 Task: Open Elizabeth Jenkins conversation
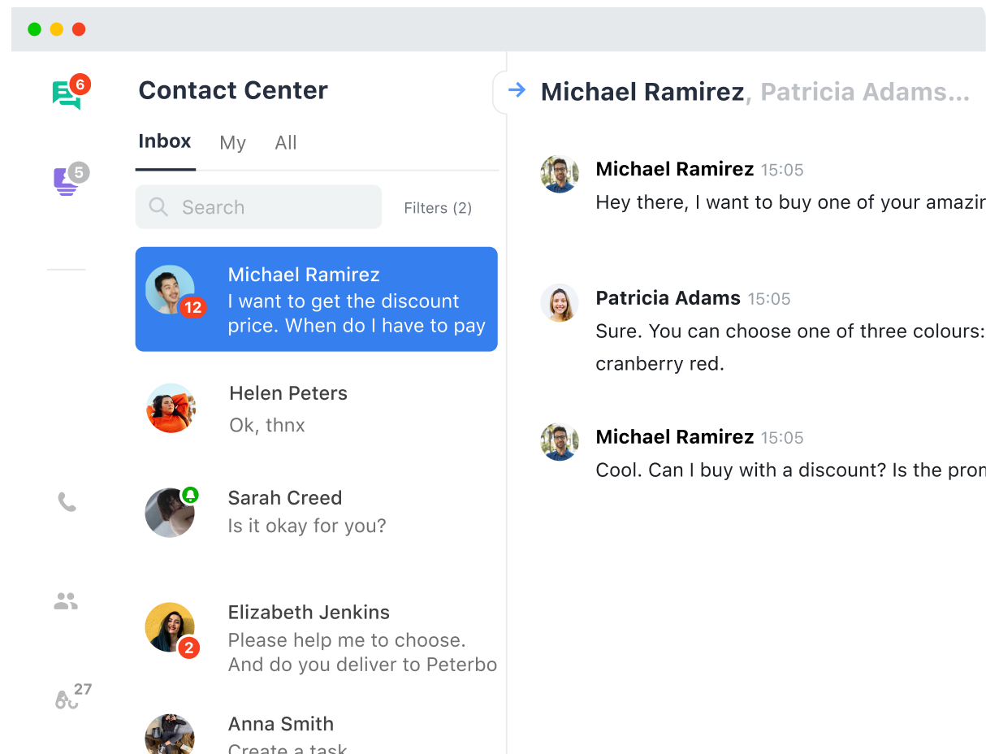pyautogui.click(x=316, y=637)
